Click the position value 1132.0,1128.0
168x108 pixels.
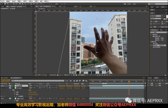point(32,92)
